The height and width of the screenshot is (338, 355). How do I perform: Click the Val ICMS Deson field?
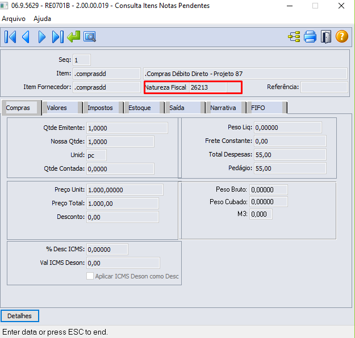pyautogui.click(x=123, y=263)
